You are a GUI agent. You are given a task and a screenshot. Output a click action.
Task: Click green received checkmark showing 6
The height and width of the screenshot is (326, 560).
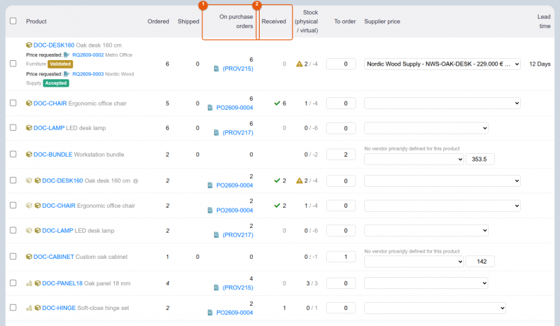[x=276, y=104]
